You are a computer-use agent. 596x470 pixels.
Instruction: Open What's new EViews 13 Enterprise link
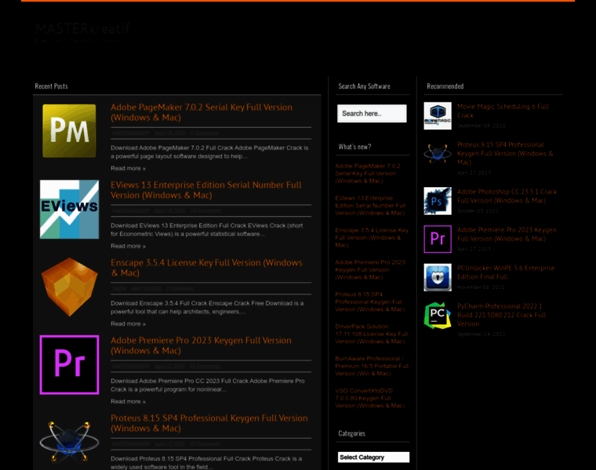tap(370, 205)
